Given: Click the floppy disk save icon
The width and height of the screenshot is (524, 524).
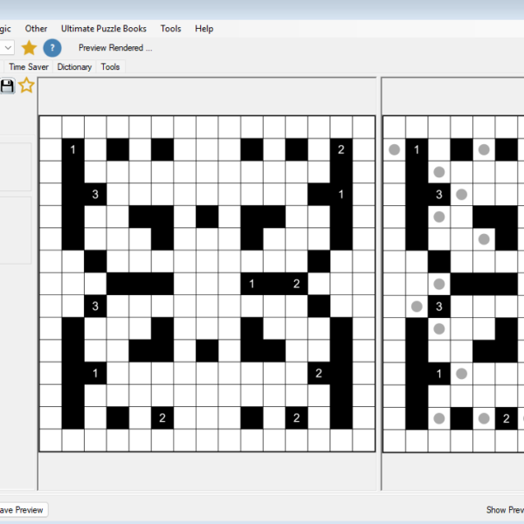Looking at the screenshot, I should [x=7, y=85].
